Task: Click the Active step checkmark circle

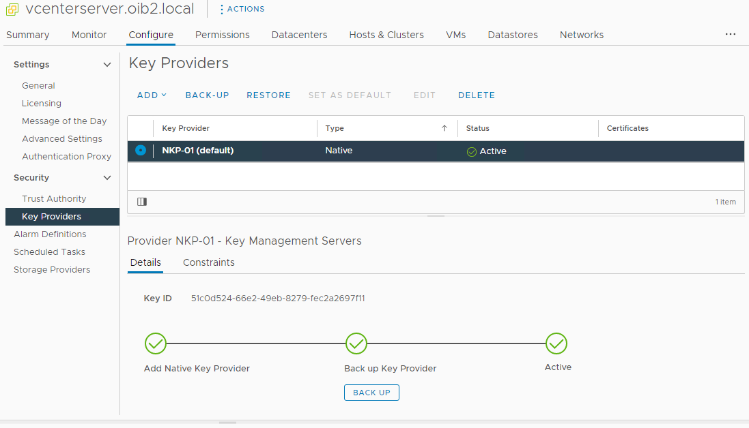Action: pyautogui.click(x=556, y=343)
